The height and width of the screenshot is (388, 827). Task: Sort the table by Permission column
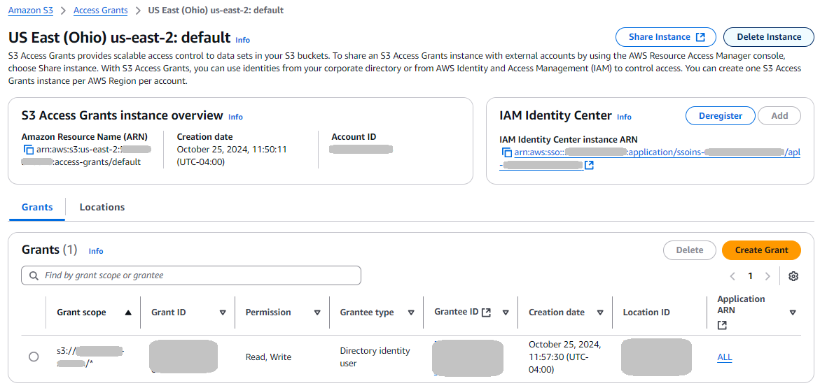pos(317,312)
